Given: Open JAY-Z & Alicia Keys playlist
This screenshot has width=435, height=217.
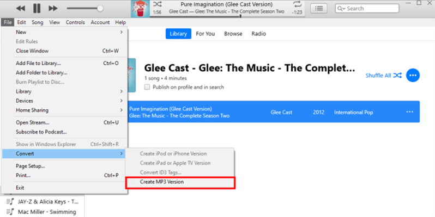Looking at the screenshot, I should 49,201.
